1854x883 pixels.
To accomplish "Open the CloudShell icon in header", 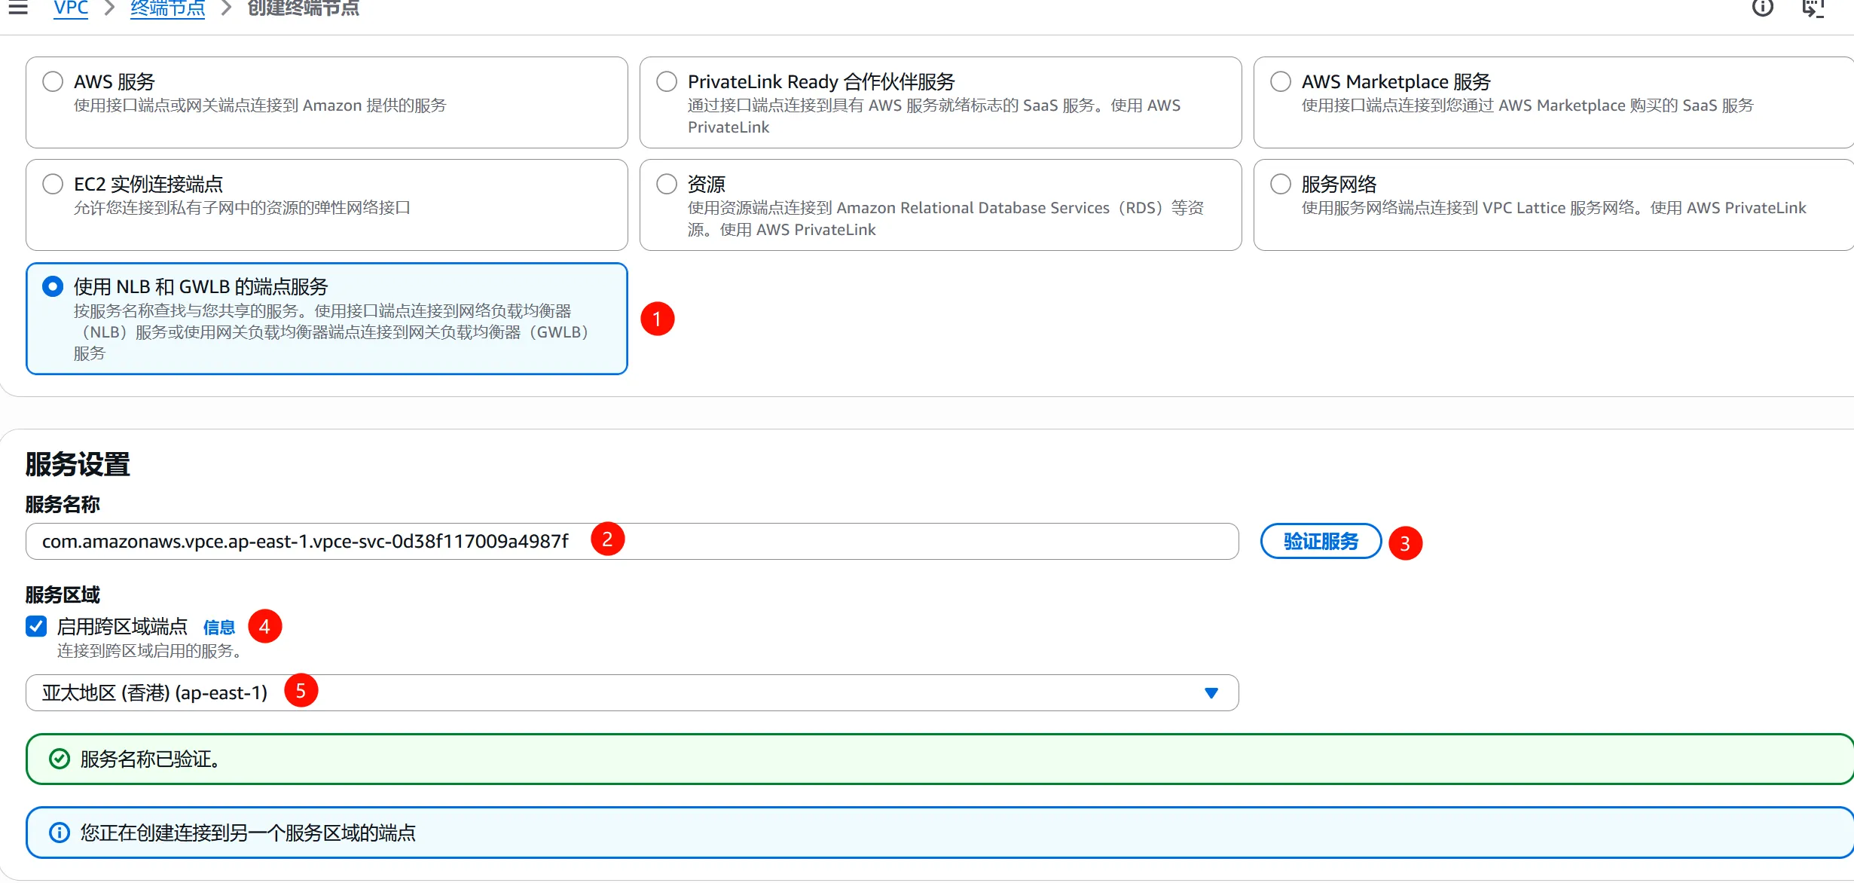I will [x=1812, y=8].
